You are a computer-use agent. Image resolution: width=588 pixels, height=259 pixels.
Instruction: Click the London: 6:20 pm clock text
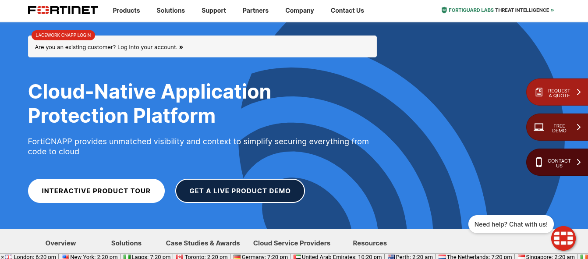(35, 257)
